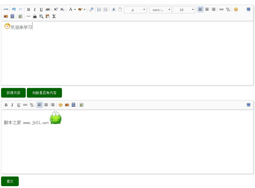The width and height of the screenshot is (255, 188).
Task: Toggle bold in the top editor
Action: point(28,9)
